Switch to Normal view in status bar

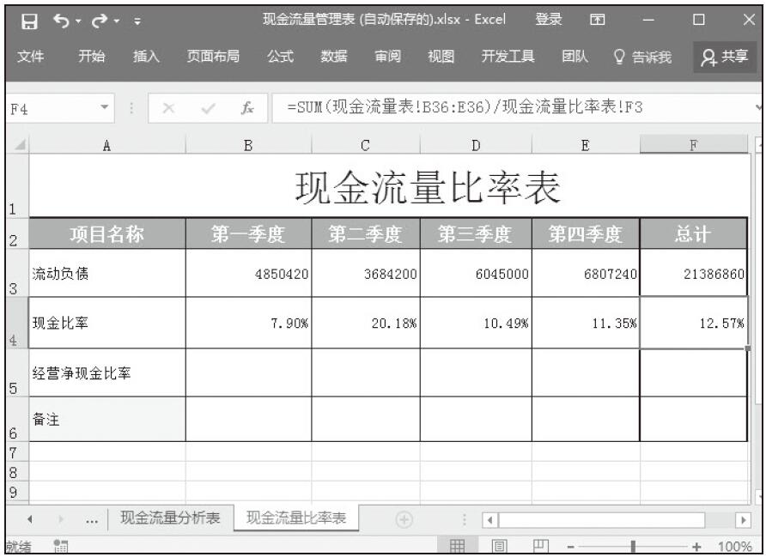point(459,546)
